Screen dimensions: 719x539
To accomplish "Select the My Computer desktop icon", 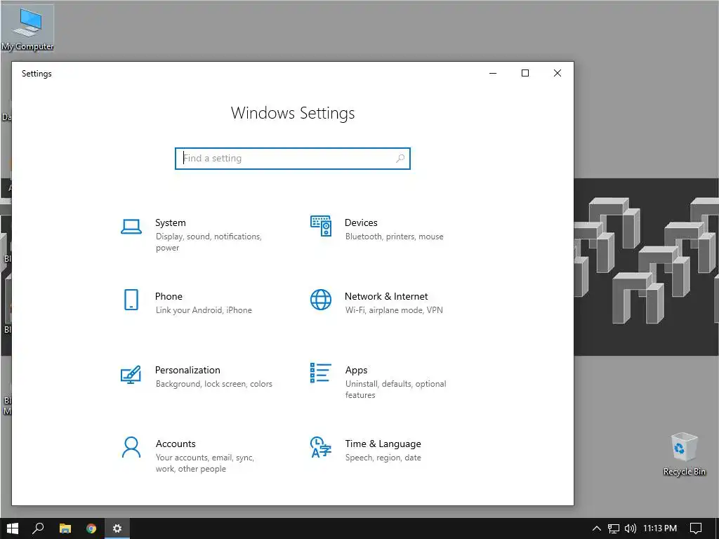I will tap(27, 28).
